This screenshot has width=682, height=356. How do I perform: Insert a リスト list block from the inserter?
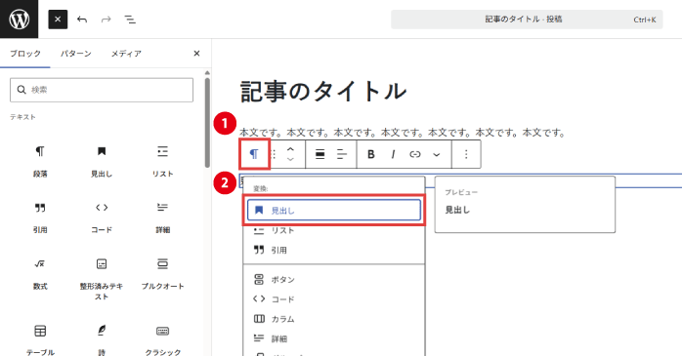tap(162, 161)
